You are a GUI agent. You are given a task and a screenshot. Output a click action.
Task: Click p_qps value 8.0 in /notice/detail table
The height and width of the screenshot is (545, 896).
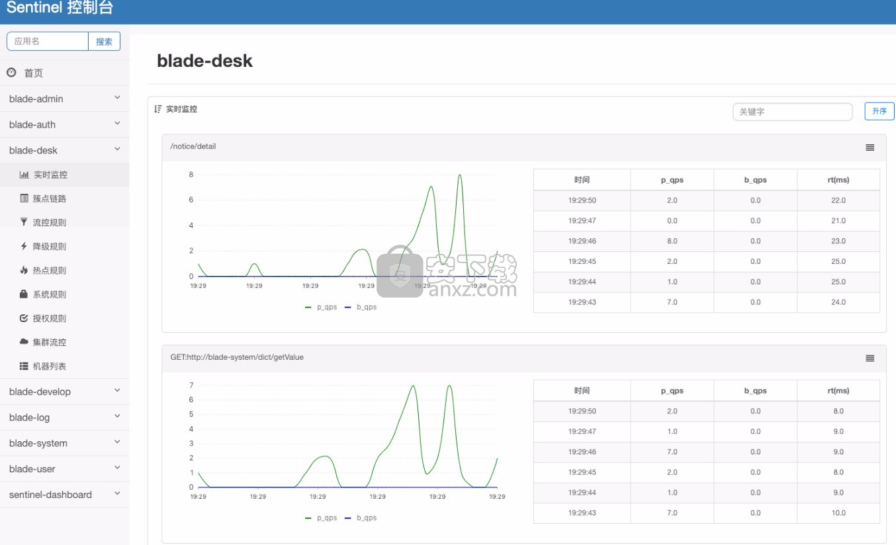672,241
